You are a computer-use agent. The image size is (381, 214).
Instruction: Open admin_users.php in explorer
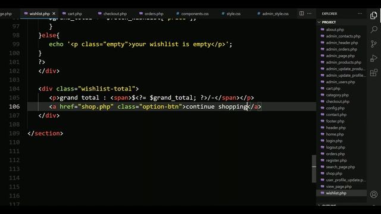click(x=341, y=82)
